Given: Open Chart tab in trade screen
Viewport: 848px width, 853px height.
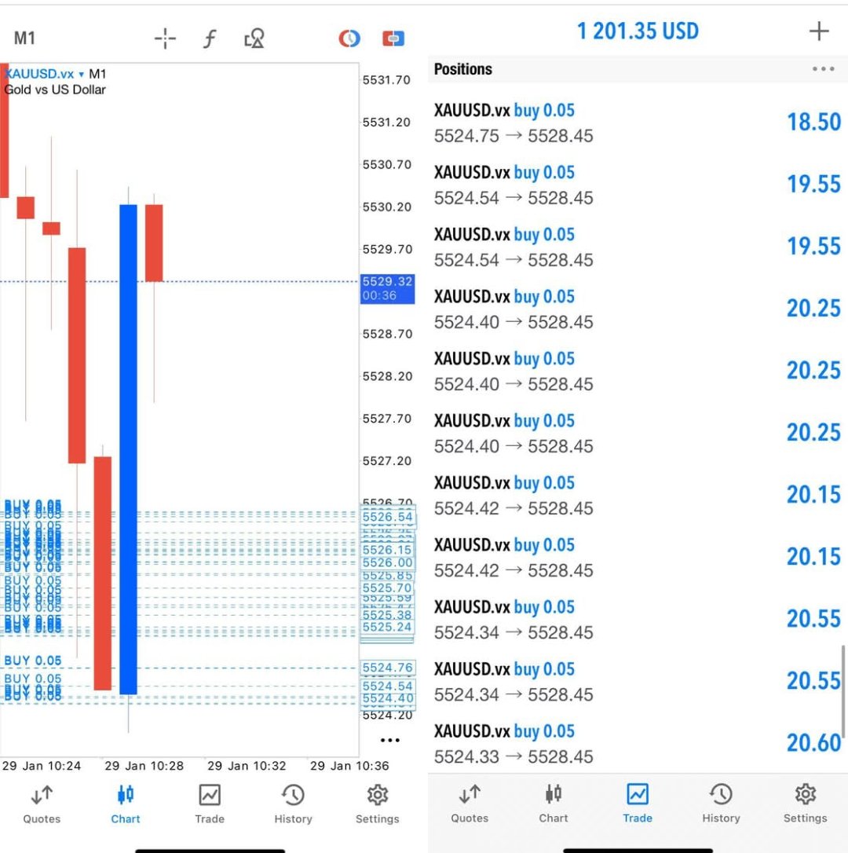Looking at the screenshot, I should click(x=554, y=804).
